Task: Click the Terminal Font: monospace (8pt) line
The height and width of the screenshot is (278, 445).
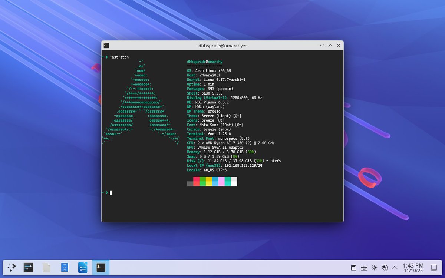Action: [218, 138]
